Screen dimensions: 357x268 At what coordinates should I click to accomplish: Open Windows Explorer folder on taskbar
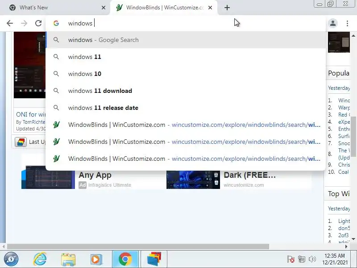pyautogui.click(x=68, y=260)
